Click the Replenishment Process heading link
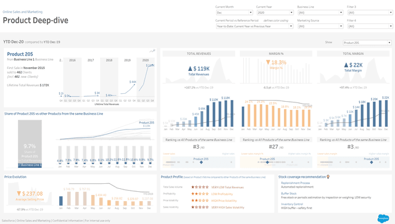Image resolution: width=395 pixels, height=224 pixels. [295, 183]
